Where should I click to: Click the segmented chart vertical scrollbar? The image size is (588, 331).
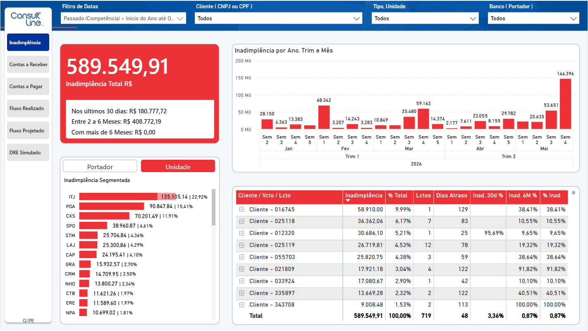click(213, 207)
